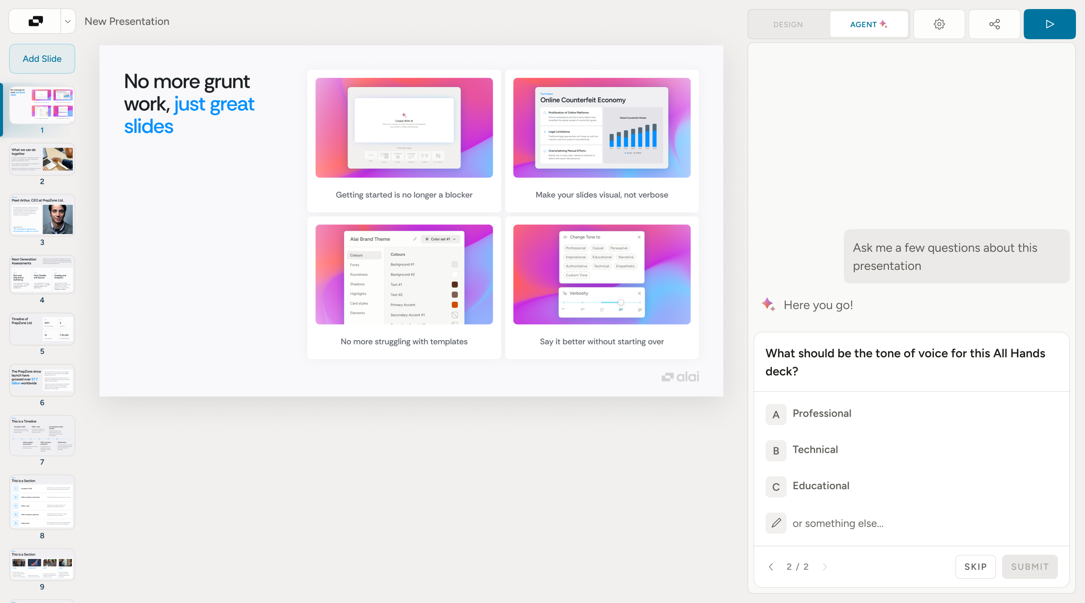Click the Alai logo in the top-left corner
This screenshot has height=603, width=1085.
tap(35, 21)
